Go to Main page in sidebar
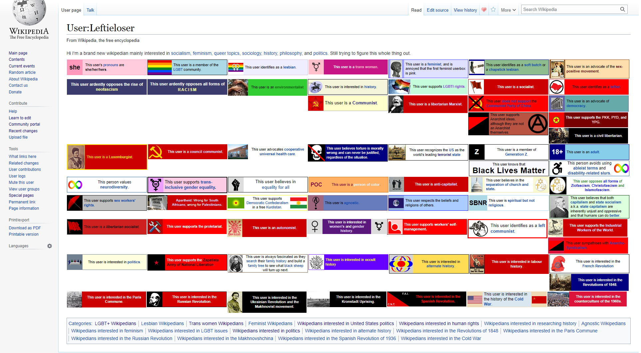The width and height of the screenshot is (641, 353). coord(18,53)
